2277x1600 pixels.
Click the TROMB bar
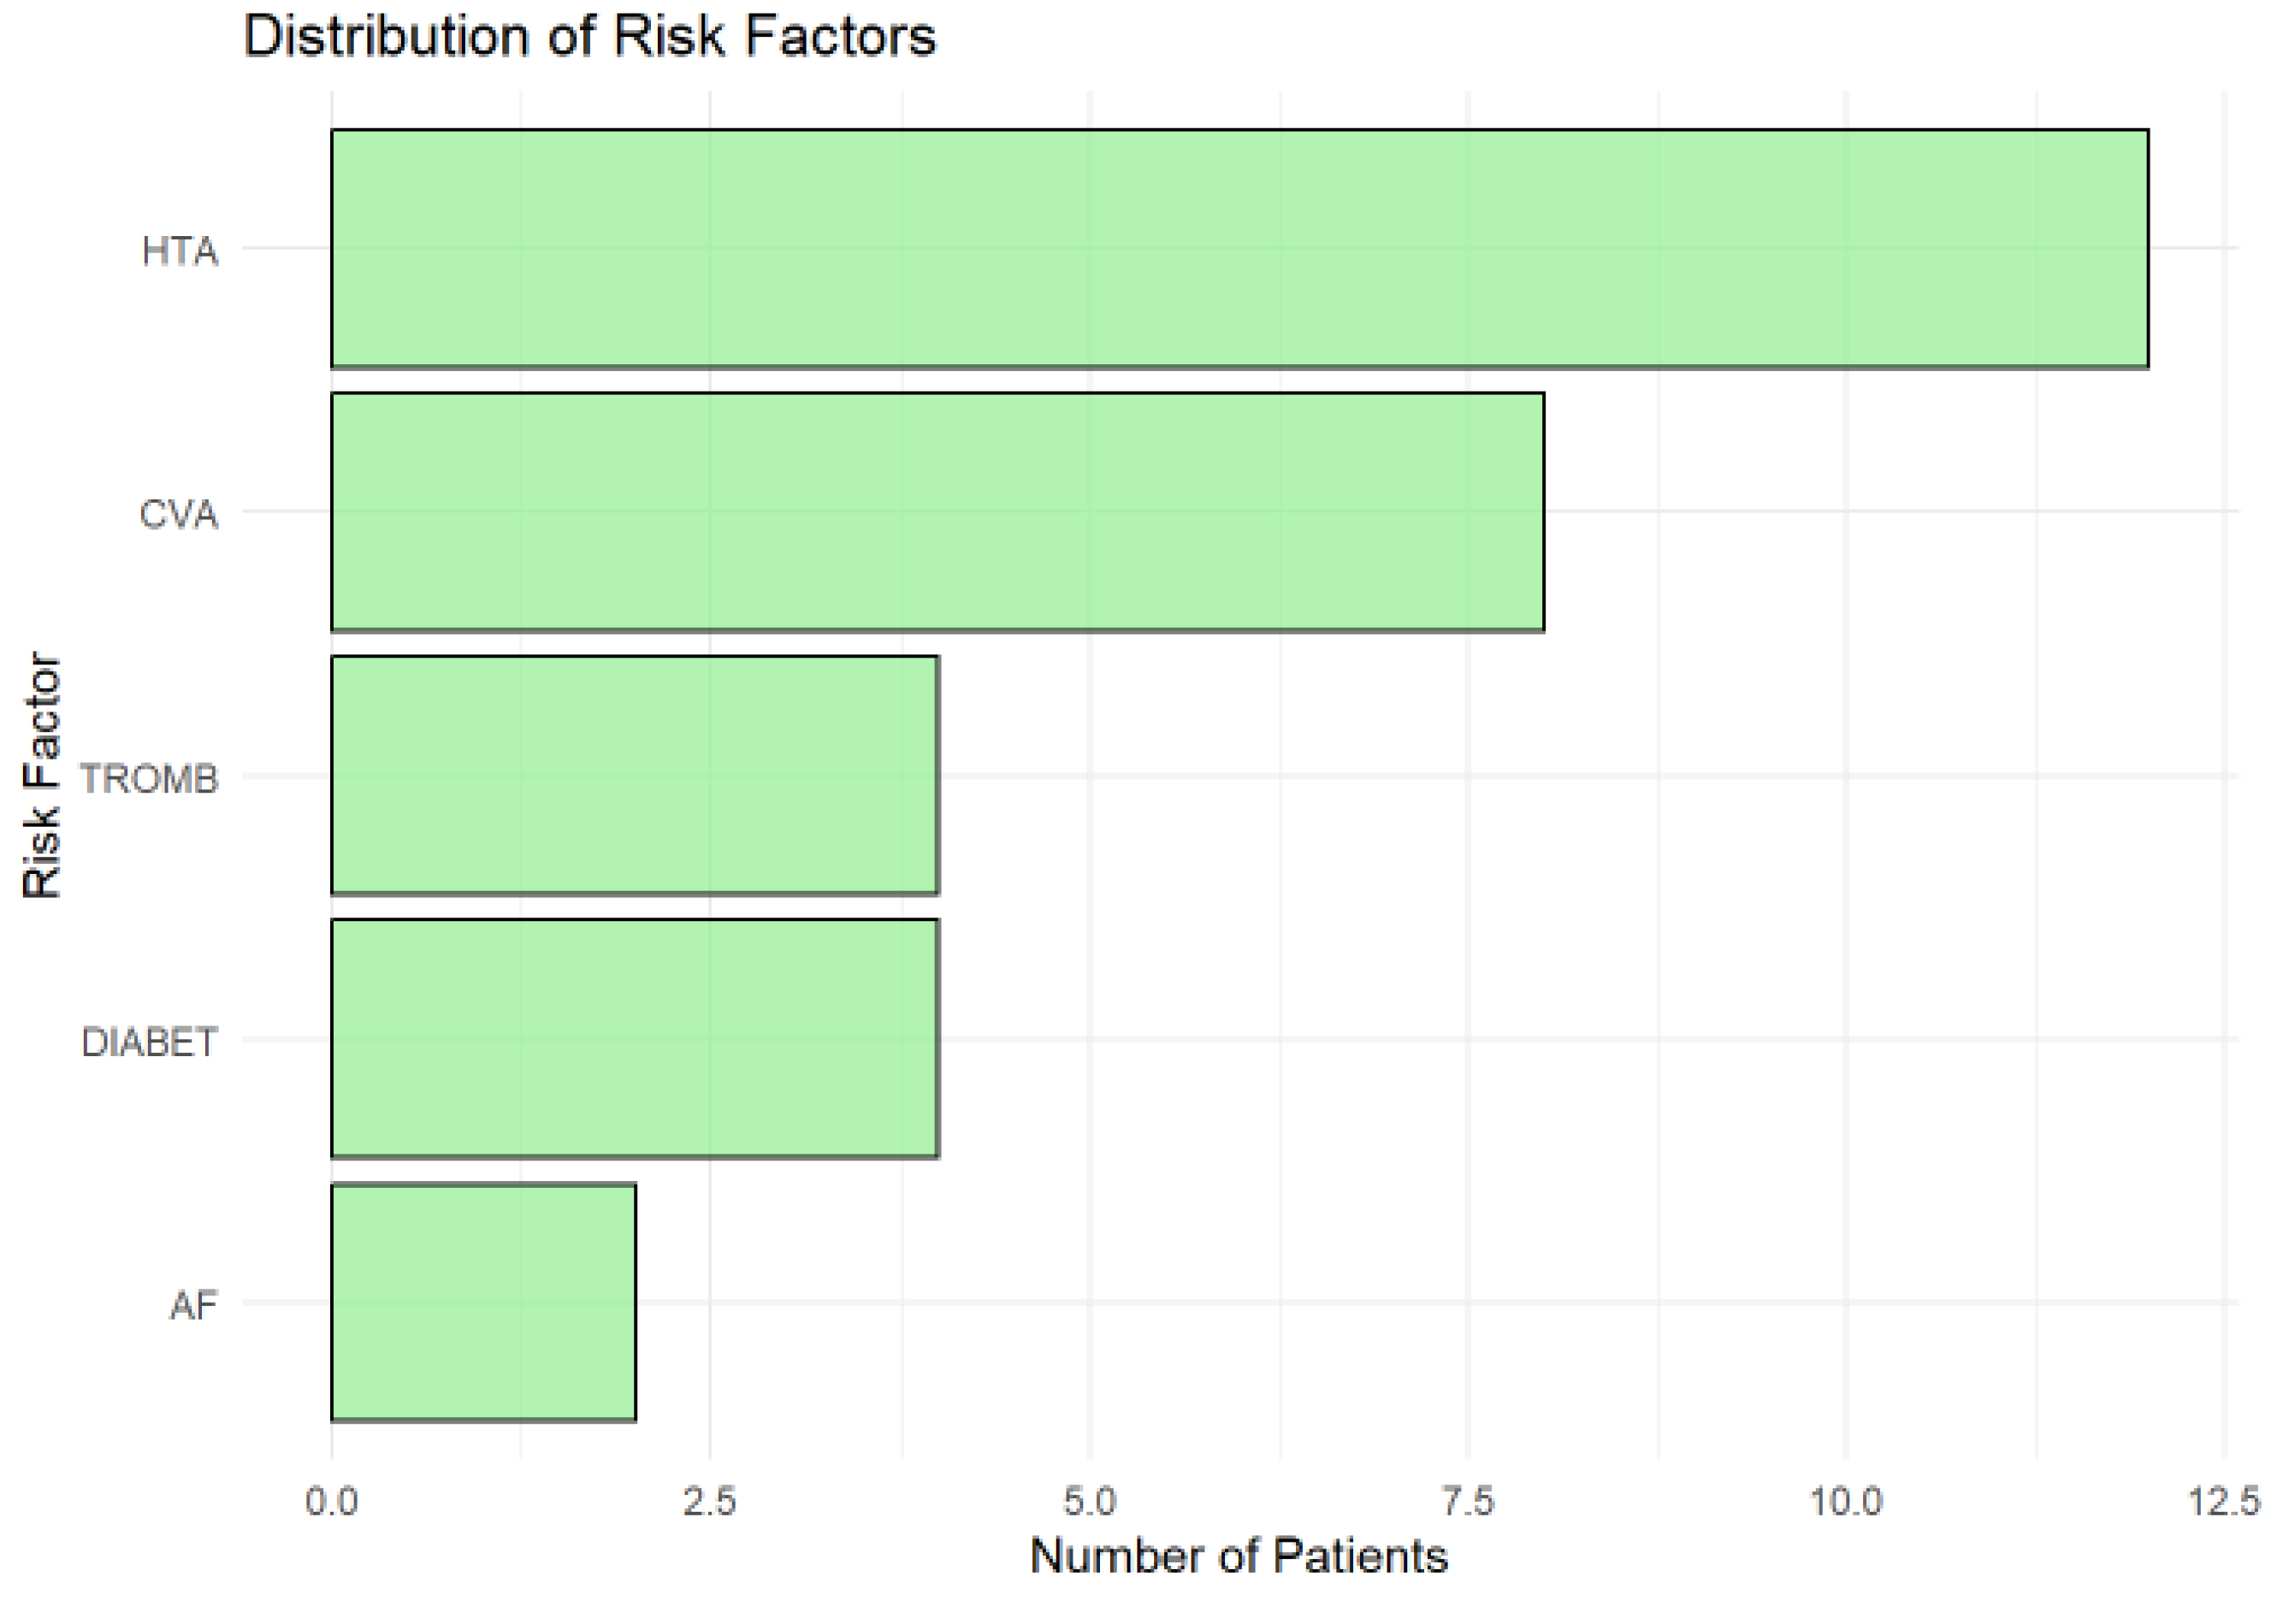pos(634,776)
